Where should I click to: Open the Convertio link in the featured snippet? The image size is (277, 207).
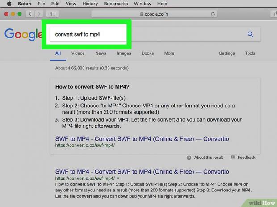142,139
